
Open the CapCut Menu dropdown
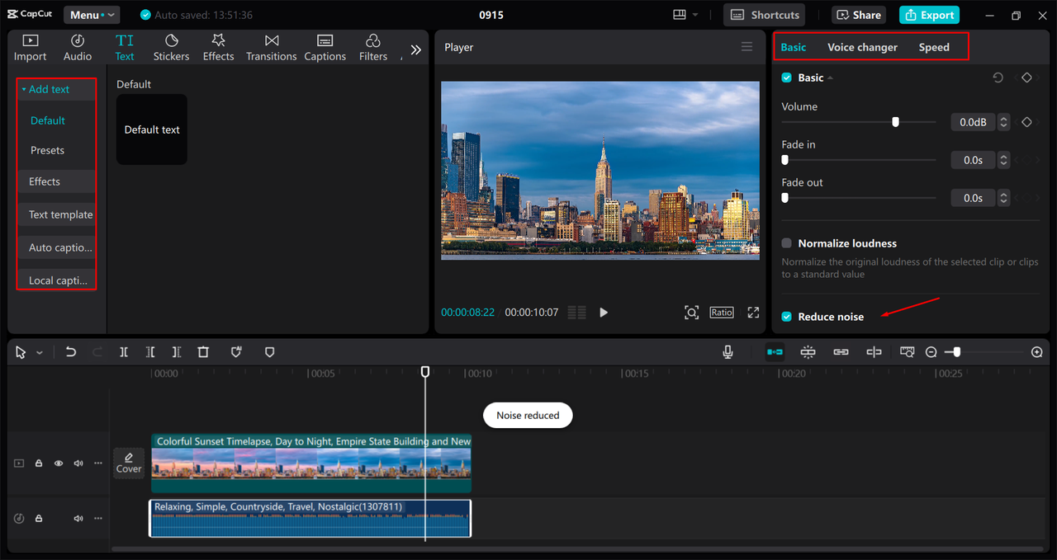click(x=90, y=15)
